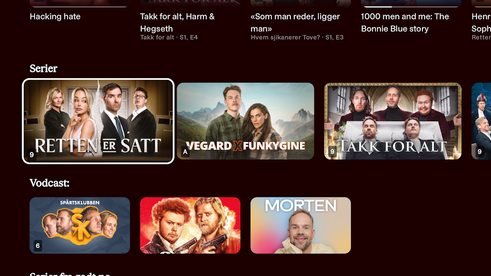Open 1000 men and me: The Bonnie Blue story
This screenshot has height=276, width=491.
point(405,23)
